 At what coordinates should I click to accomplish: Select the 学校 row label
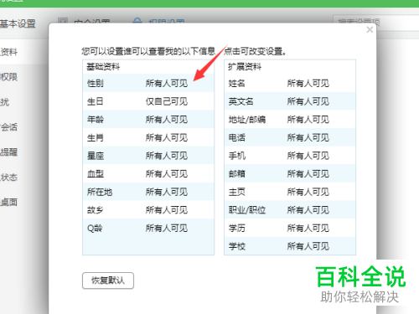(236, 246)
